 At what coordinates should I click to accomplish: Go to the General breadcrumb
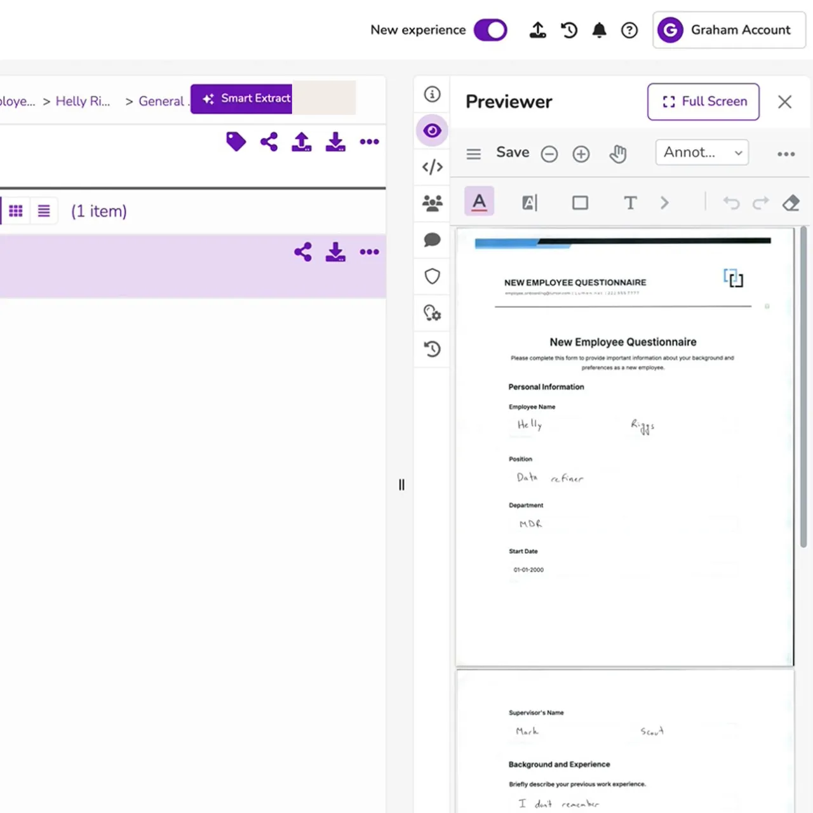tap(161, 101)
